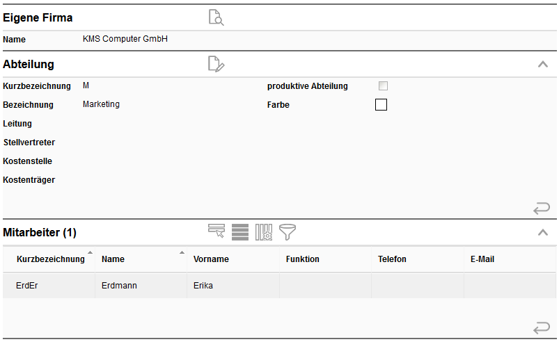Collapse the Abteilung section
The height and width of the screenshot is (342, 559).
(x=543, y=65)
